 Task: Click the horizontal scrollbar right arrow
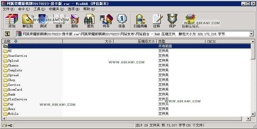pos(249,118)
